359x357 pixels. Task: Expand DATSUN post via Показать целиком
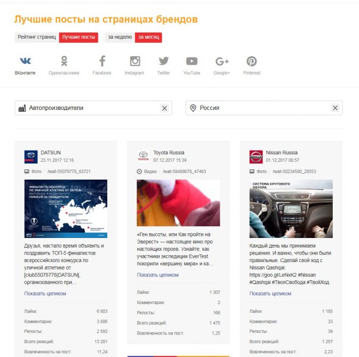[x=45, y=294]
